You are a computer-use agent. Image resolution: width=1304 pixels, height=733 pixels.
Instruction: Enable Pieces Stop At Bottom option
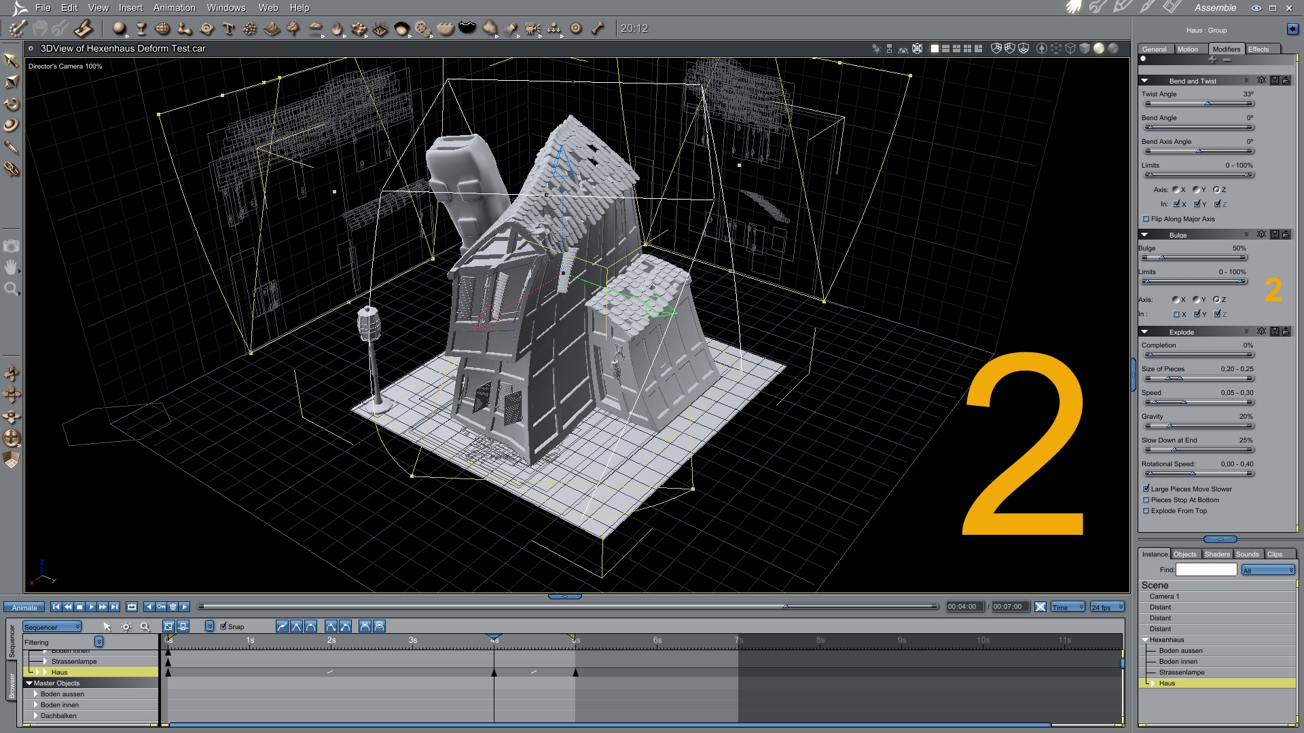1146,500
